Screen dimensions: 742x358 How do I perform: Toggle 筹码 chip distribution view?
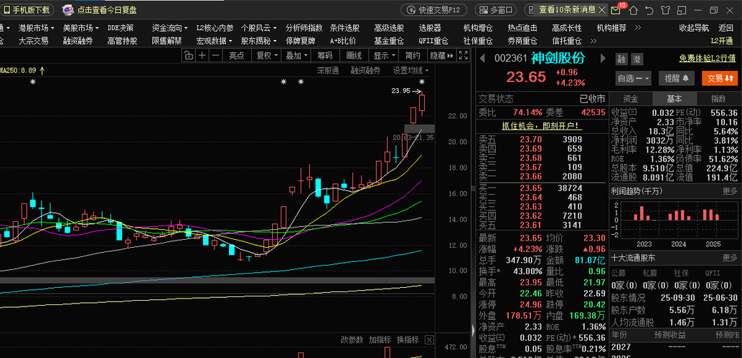coord(324,56)
